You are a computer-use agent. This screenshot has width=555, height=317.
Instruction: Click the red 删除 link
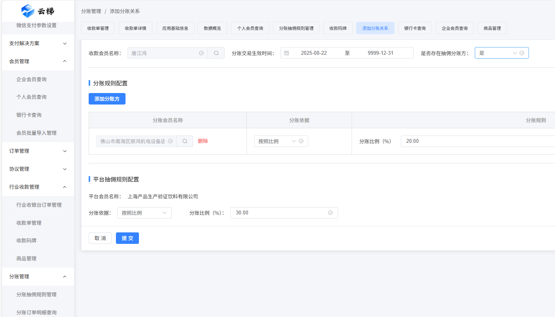click(x=203, y=141)
